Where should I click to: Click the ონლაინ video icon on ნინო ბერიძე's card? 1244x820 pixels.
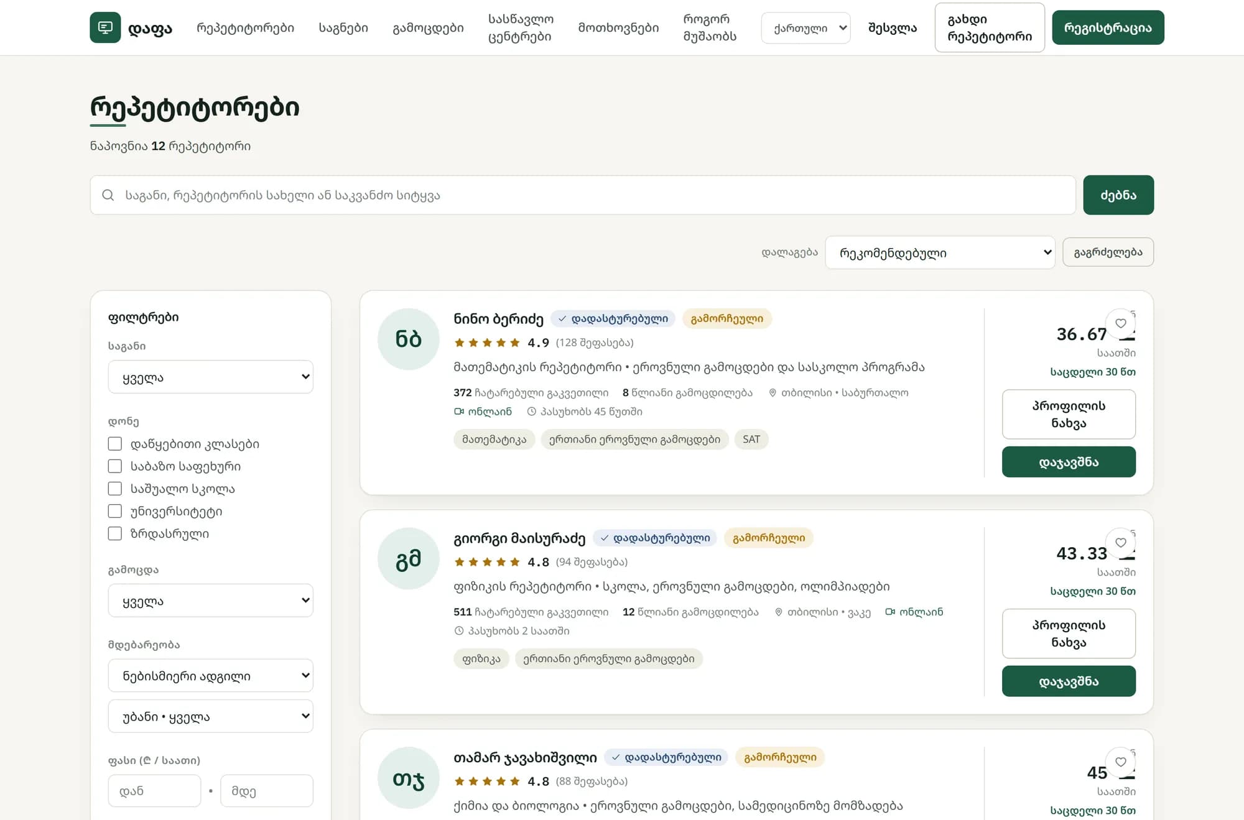tap(459, 412)
